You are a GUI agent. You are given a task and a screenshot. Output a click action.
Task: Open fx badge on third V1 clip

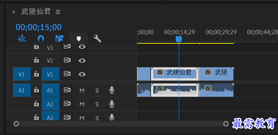click(208, 72)
